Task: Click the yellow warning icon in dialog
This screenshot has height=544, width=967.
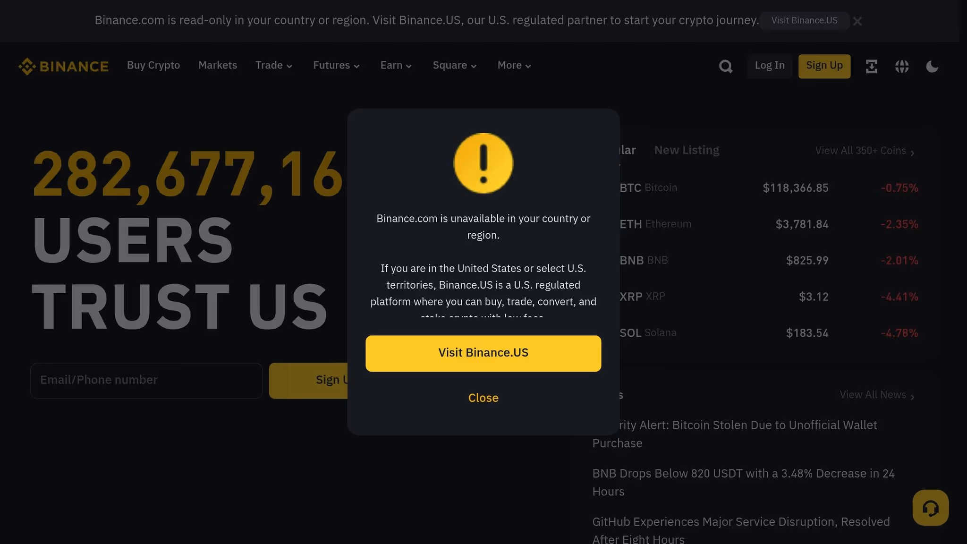Action: [x=483, y=163]
